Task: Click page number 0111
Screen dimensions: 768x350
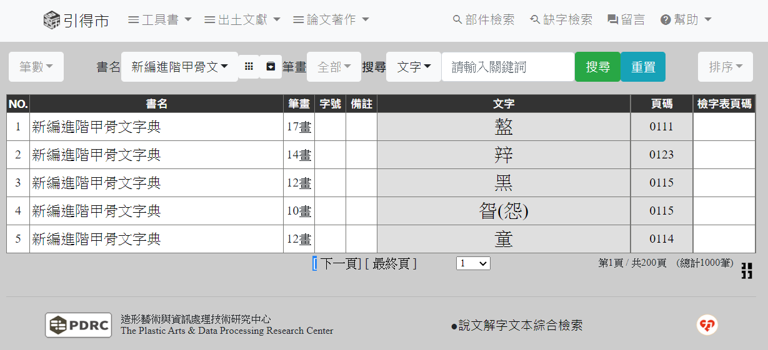Action: 661,127
